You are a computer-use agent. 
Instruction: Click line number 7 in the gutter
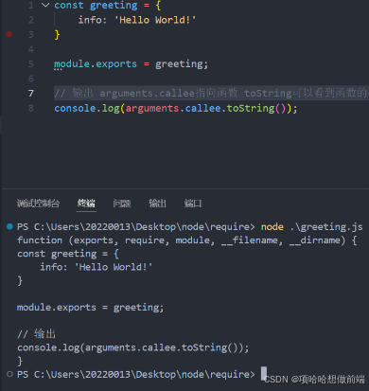[31, 94]
